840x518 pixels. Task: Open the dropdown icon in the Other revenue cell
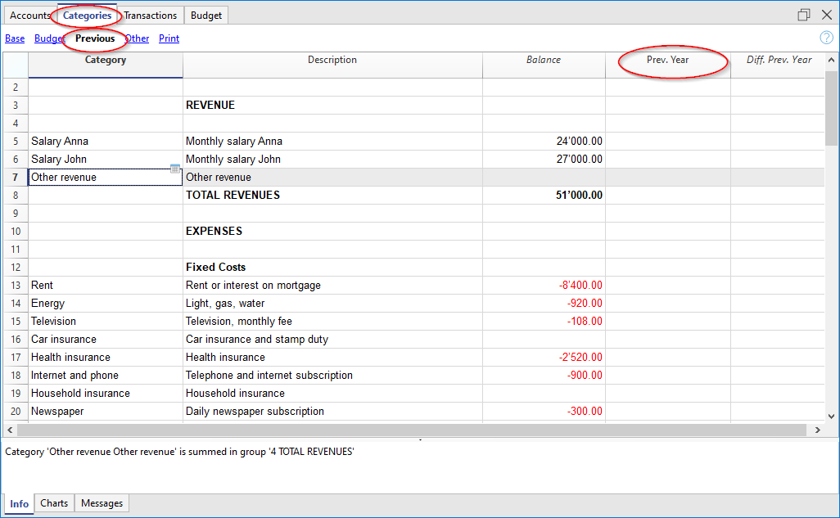(175, 169)
